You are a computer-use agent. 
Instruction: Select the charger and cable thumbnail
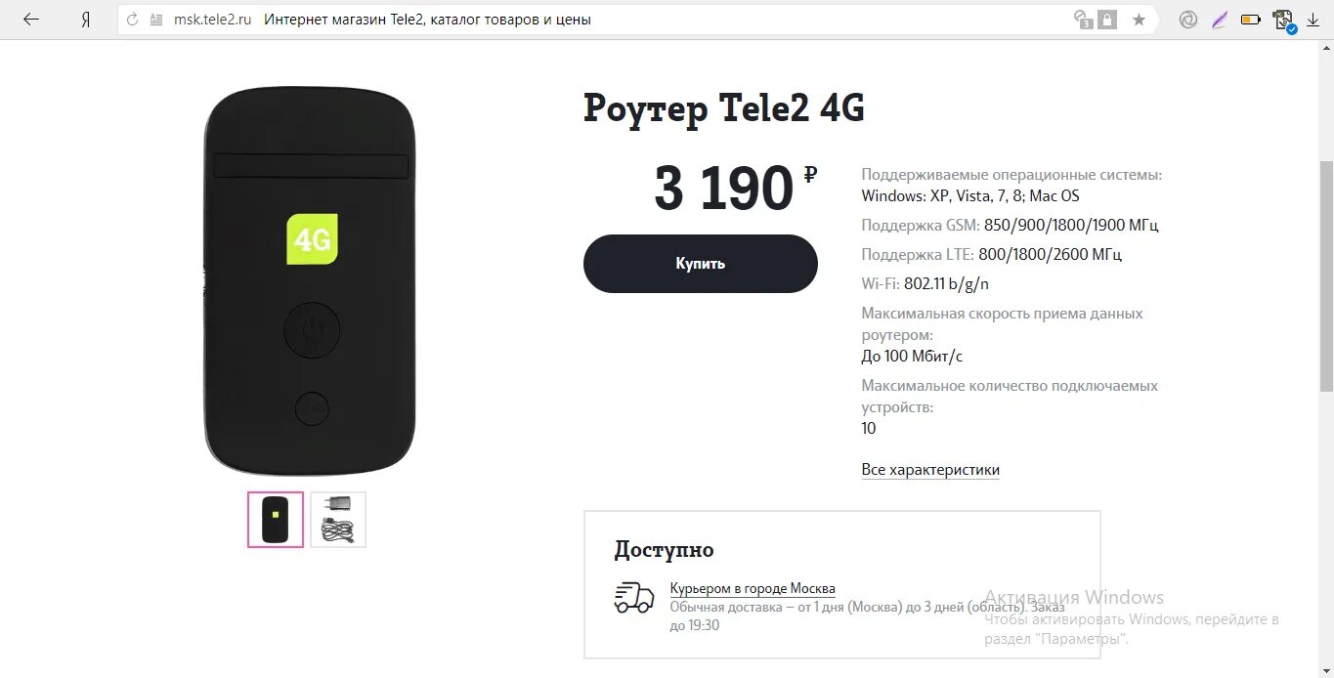click(x=338, y=520)
